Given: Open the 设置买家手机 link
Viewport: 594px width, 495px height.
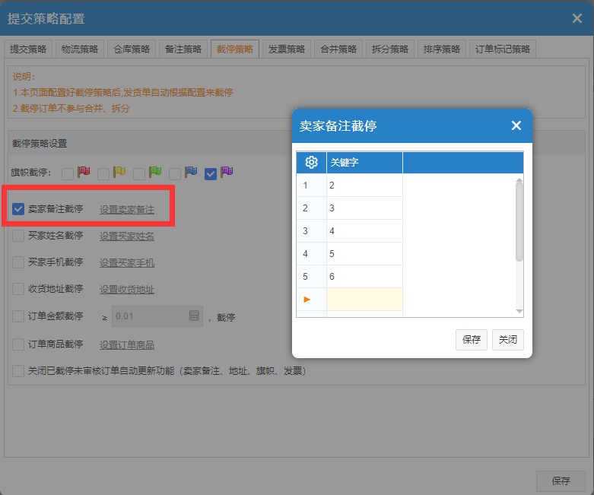Looking at the screenshot, I should [127, 263].
